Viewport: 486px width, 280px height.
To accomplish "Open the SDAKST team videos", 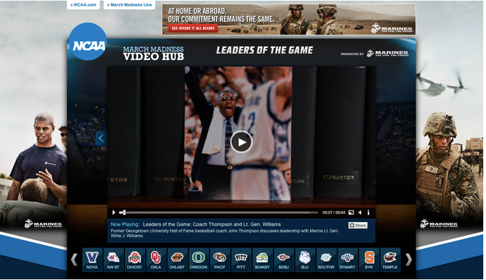I will point(262,260).
